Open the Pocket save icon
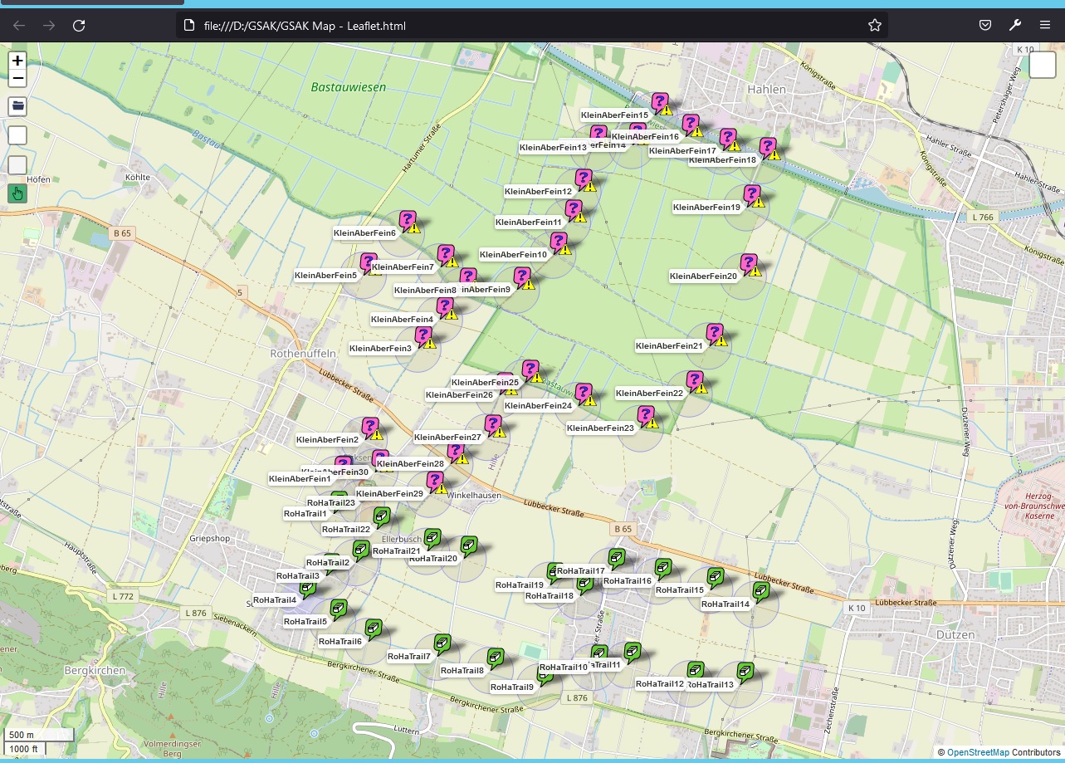The height and width of the screenshot is (763, 1065). [984, 26]
